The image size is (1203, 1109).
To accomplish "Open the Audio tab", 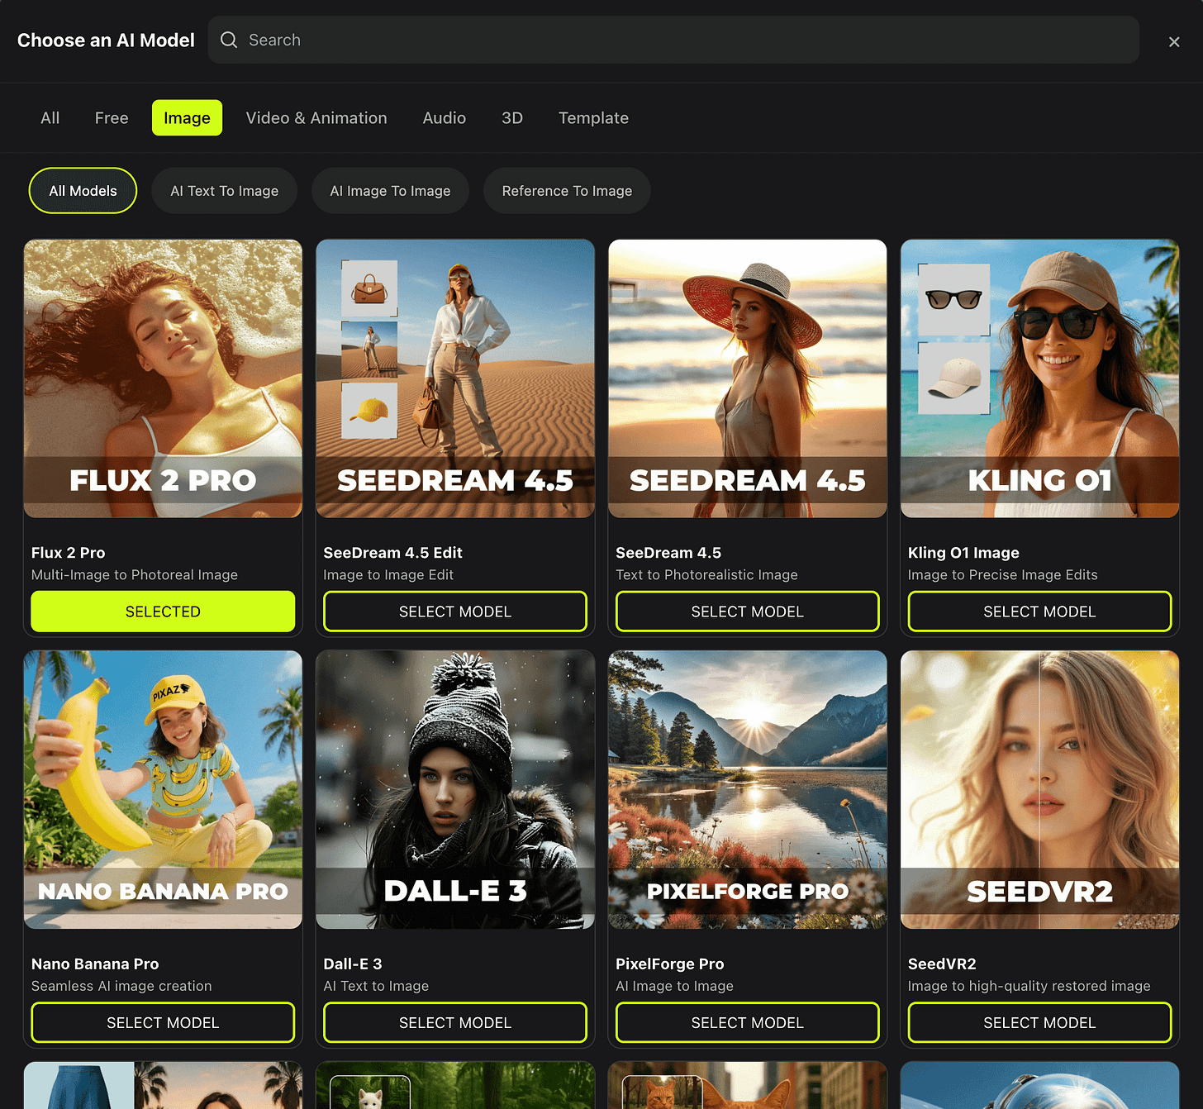I will 445,117.
